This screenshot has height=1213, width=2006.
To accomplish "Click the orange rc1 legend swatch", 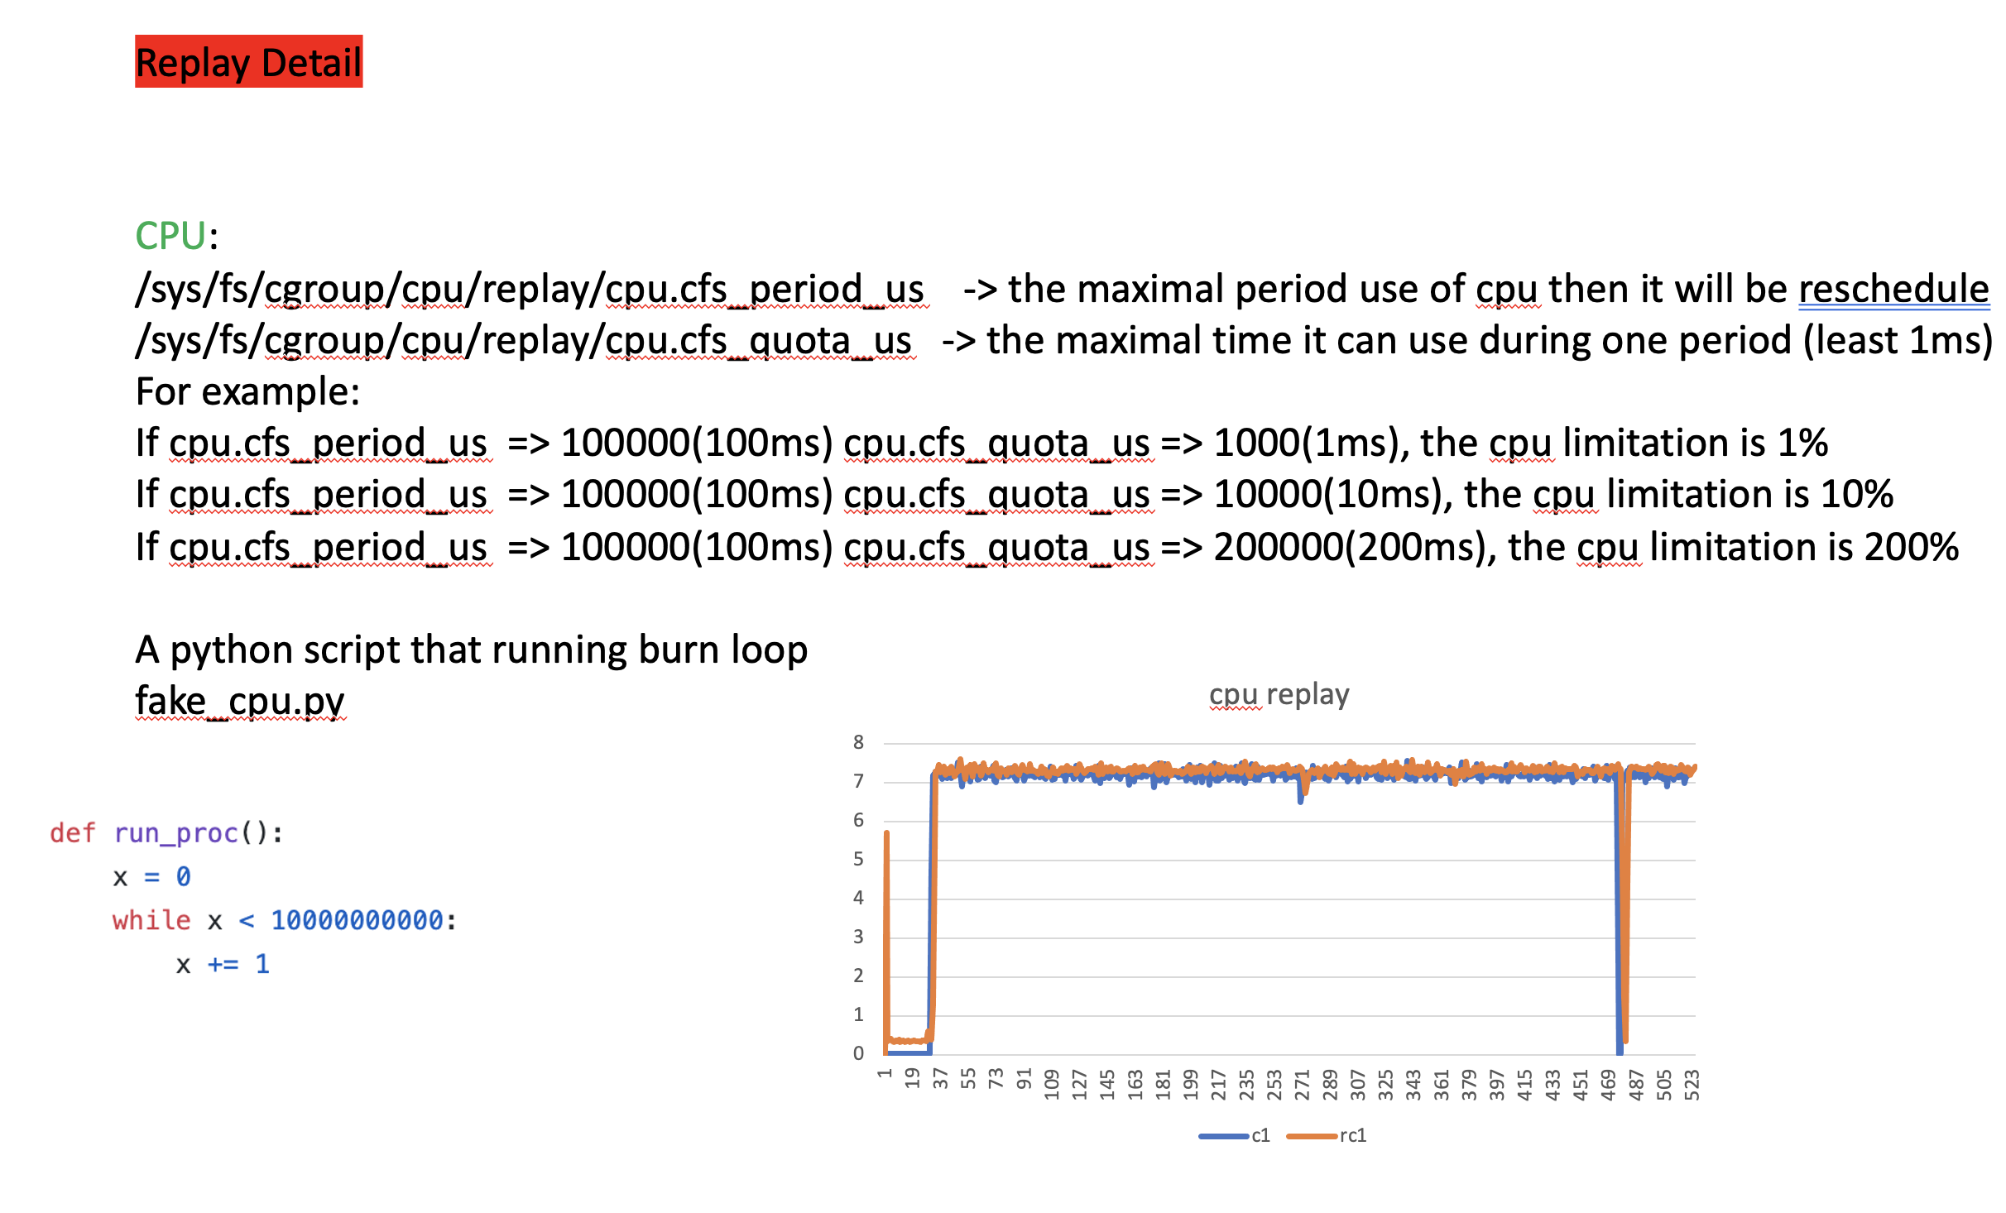I will click(1311, 1136).
